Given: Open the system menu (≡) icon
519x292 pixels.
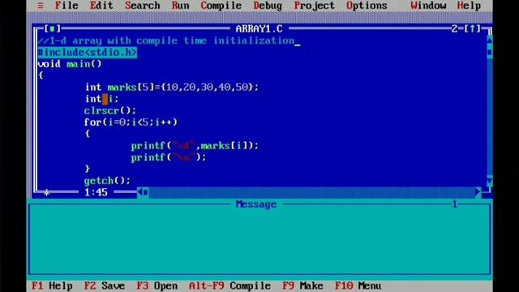Looking at the screenshot, I should (41, 6).
